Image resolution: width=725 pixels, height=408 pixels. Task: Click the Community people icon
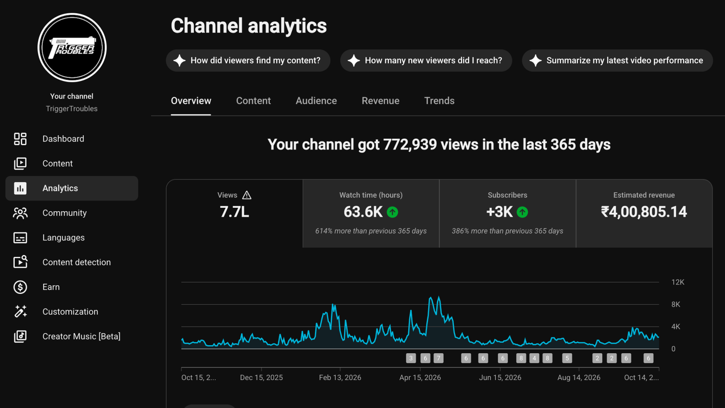pyautogui.click(x=20, y=213)
